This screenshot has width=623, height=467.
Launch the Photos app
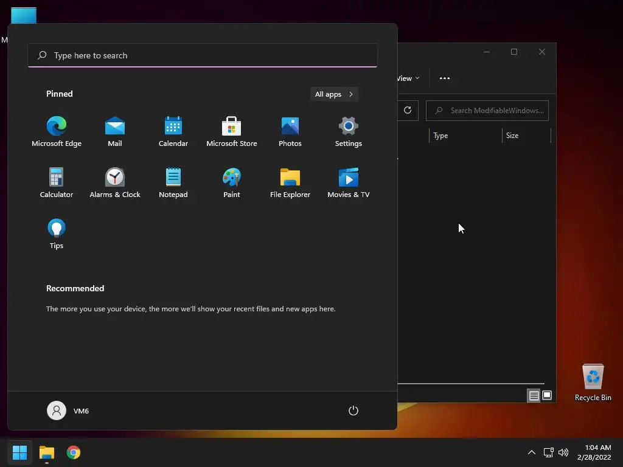click(290, 132)
